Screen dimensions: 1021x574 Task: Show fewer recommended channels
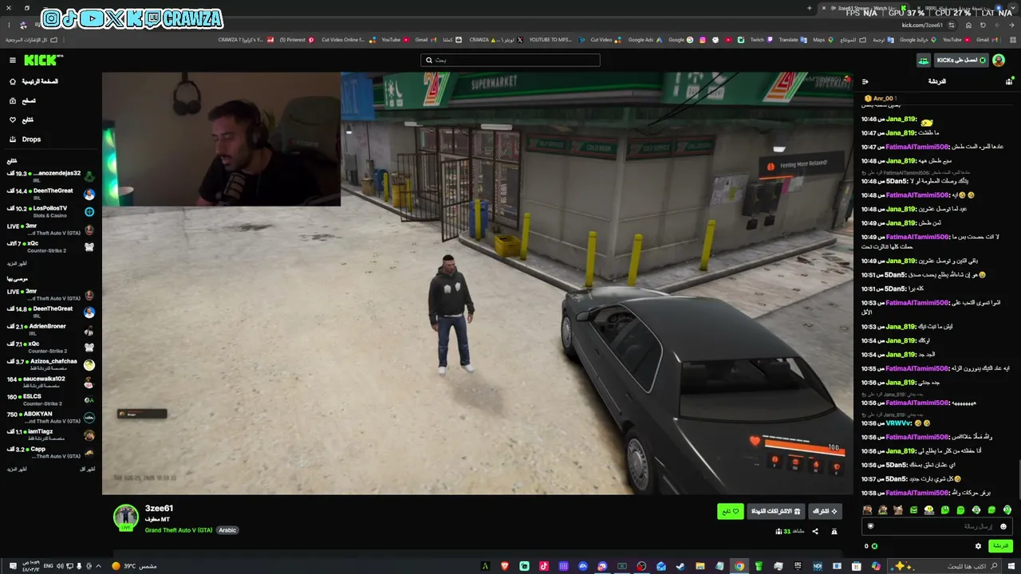click(x=88, y=469)
